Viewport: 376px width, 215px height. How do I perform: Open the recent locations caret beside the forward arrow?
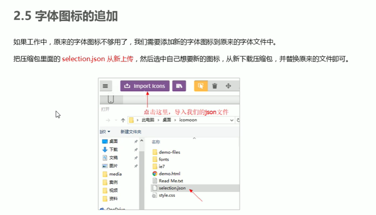pyautogui.click(x=116, y=120)
